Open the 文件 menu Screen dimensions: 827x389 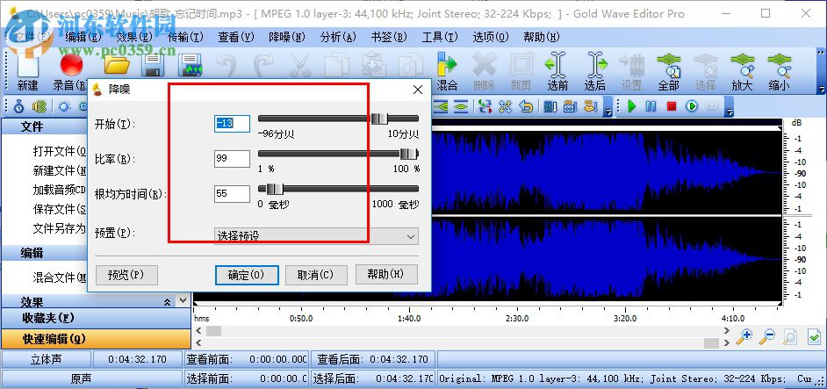pyautogui.click(x=32, y=37)
